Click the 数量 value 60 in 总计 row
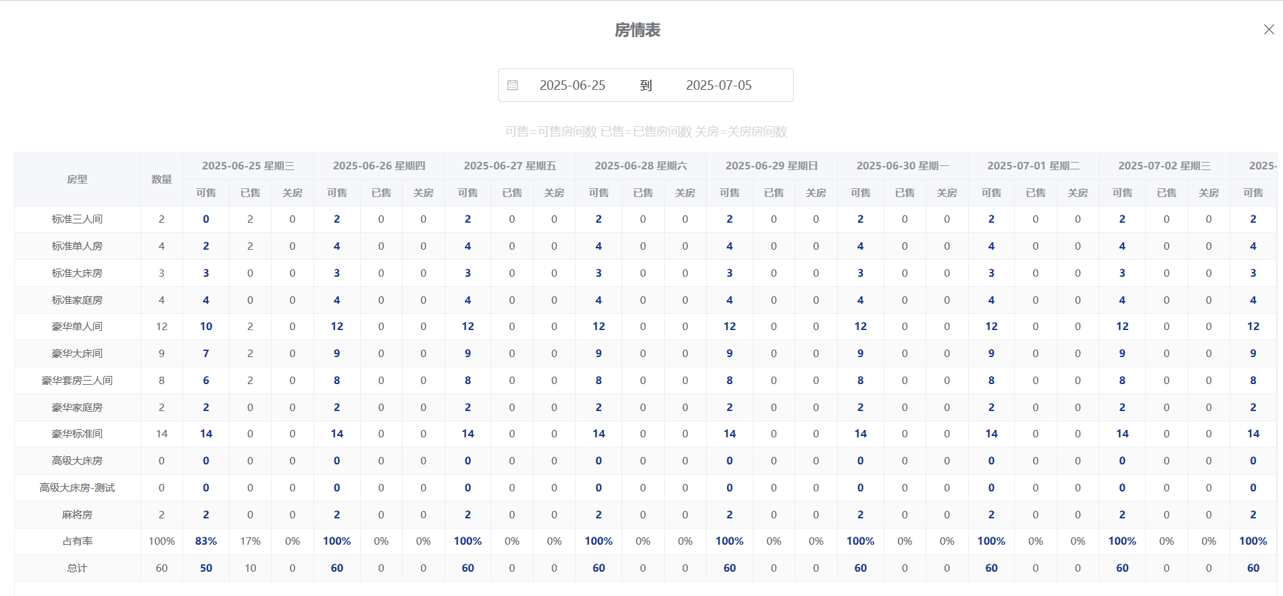The image size is (1283, 596). [161, 568]
